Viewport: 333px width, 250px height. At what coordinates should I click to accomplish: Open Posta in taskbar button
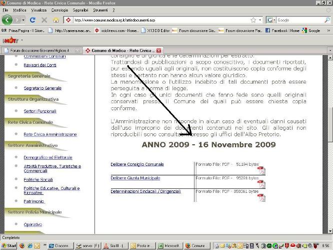(x=142, y=246)
